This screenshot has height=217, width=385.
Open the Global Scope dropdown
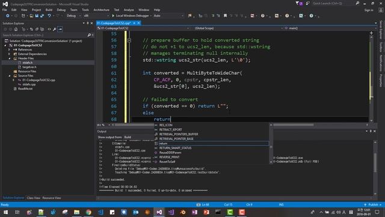pyautogui.click(x=239, y=28)
